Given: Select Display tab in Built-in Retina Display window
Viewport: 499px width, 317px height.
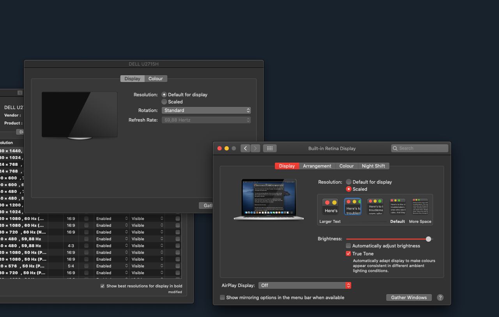Looking at the screenshot, I should (287, 166).
